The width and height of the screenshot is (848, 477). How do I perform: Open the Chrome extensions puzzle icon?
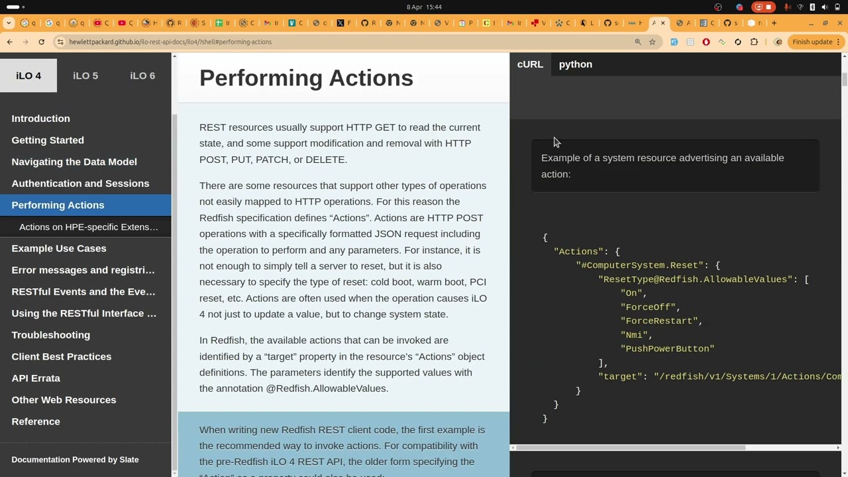click(x=754, y=42)
